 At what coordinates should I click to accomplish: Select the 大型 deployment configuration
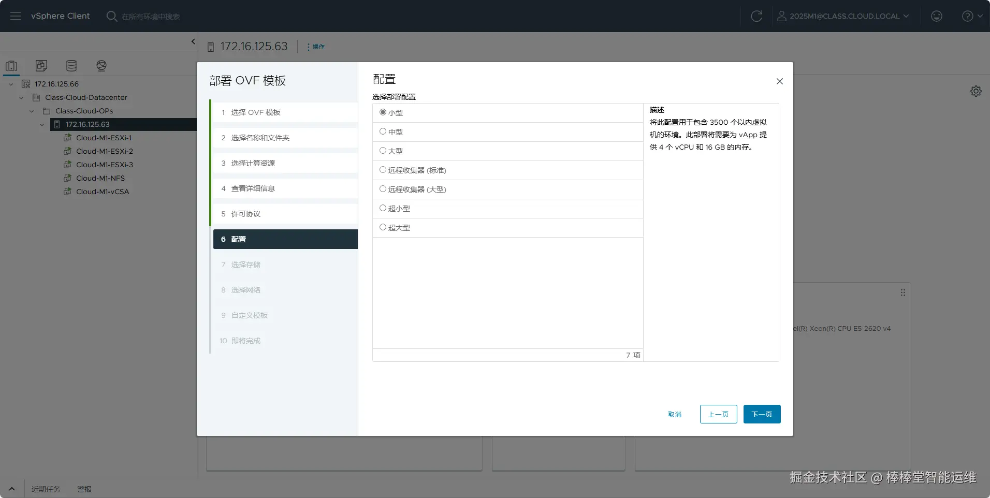pos(383,151)
